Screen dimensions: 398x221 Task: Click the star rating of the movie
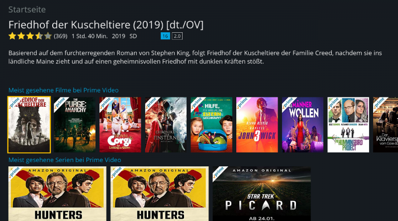click(30, 36)
